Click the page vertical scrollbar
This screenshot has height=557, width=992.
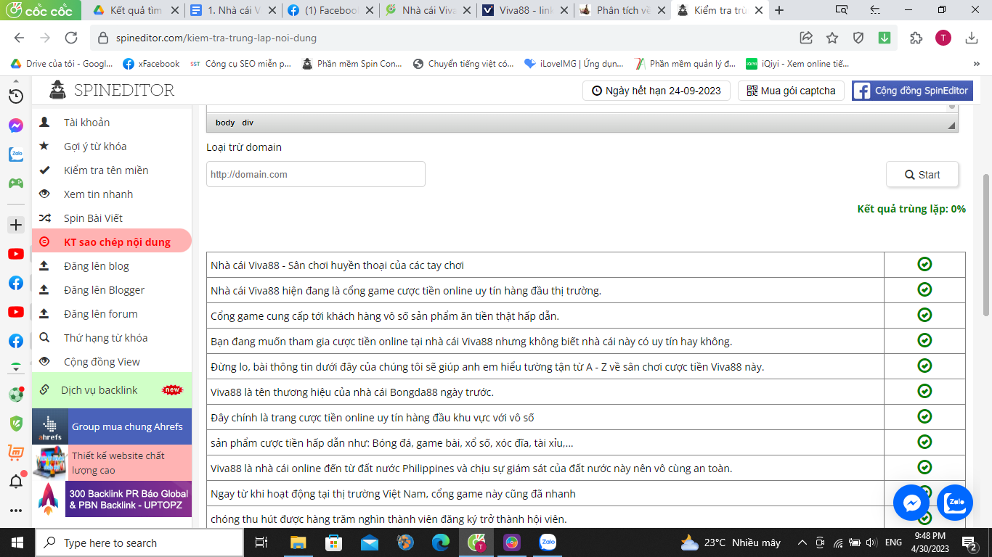click(985, 244)
